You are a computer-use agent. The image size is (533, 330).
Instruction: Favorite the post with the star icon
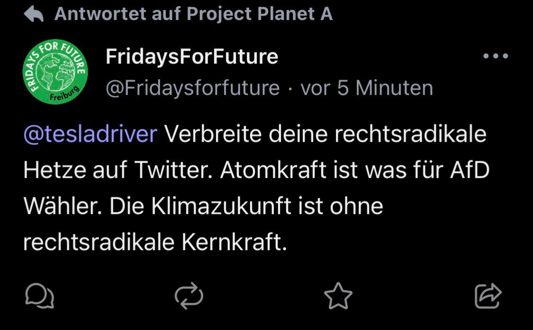[338, 296]
